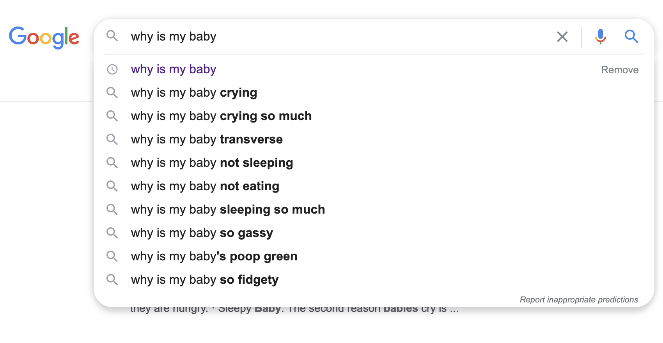Viewport: 663px width, 343px height.
Task: Start voice search with the microphone icon
Action: point(600,37)
